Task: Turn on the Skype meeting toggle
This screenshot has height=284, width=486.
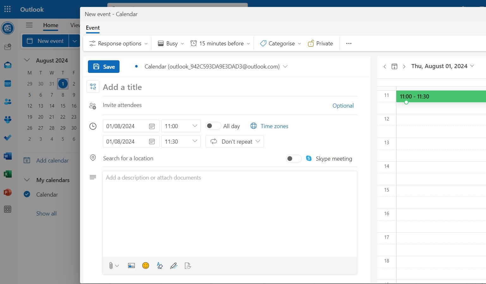Action: point(293,158)
